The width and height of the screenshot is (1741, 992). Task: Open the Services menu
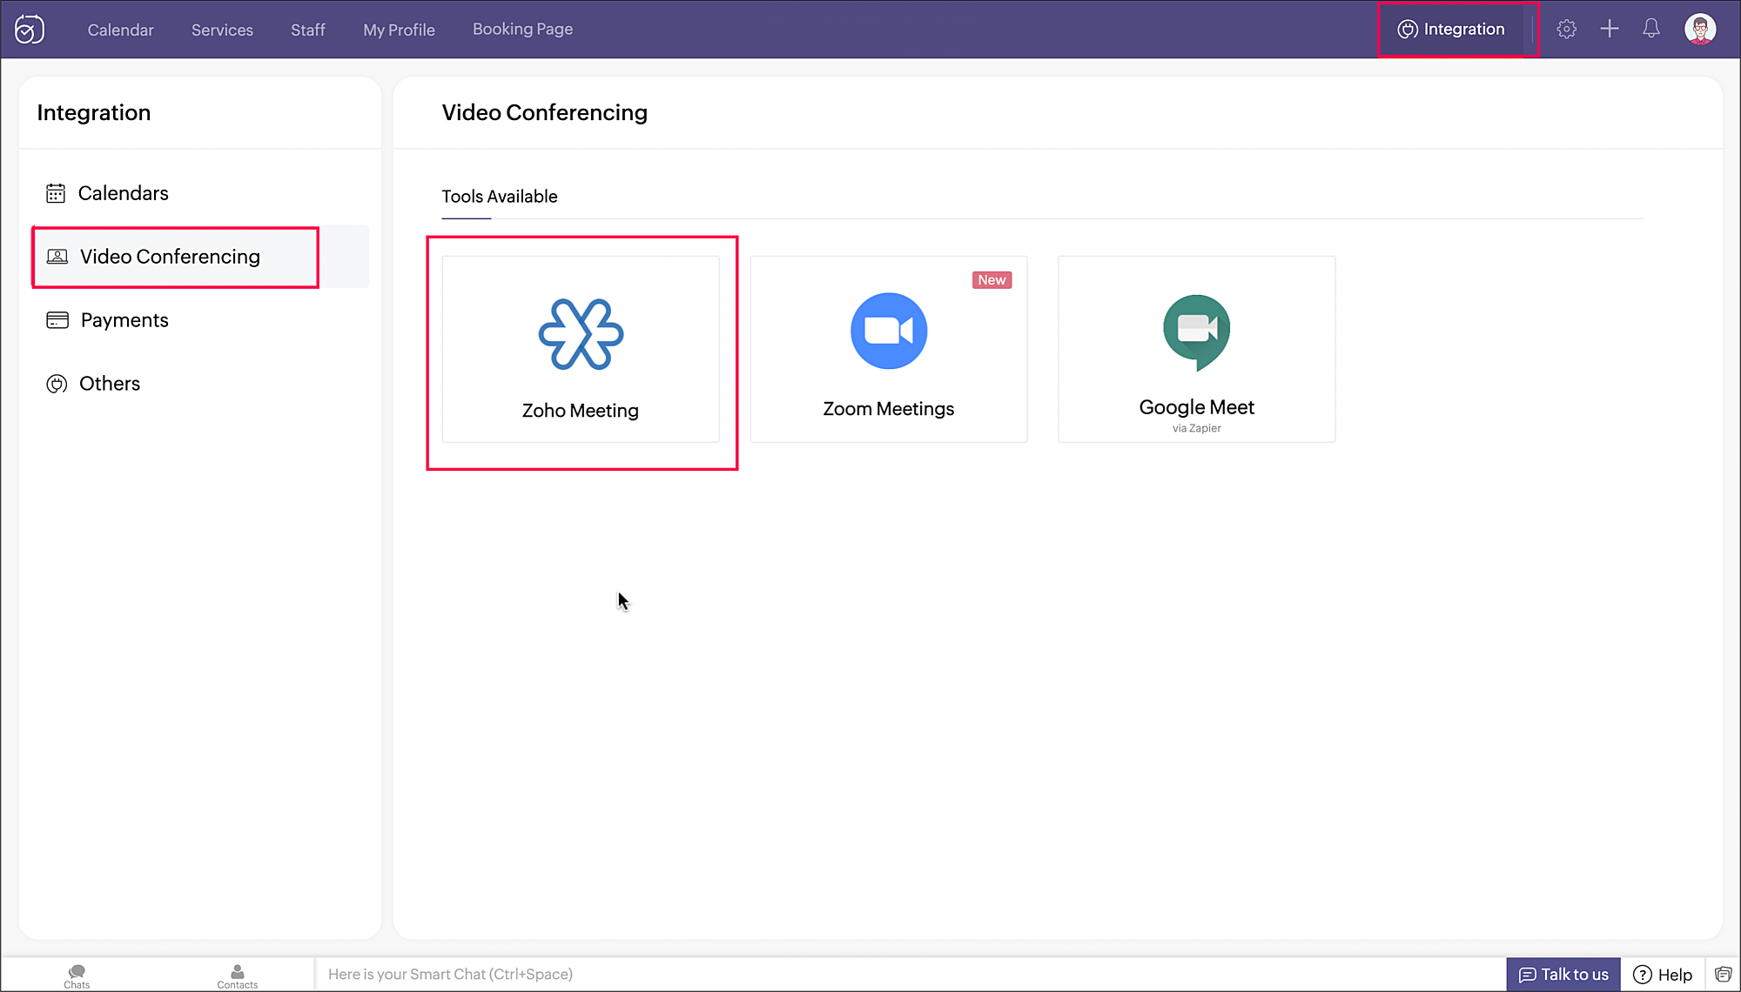point(222,30)
